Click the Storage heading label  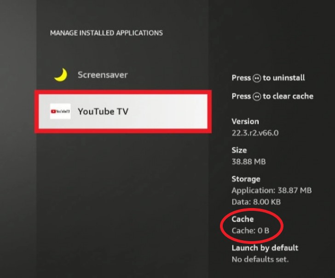pos(246,179)
